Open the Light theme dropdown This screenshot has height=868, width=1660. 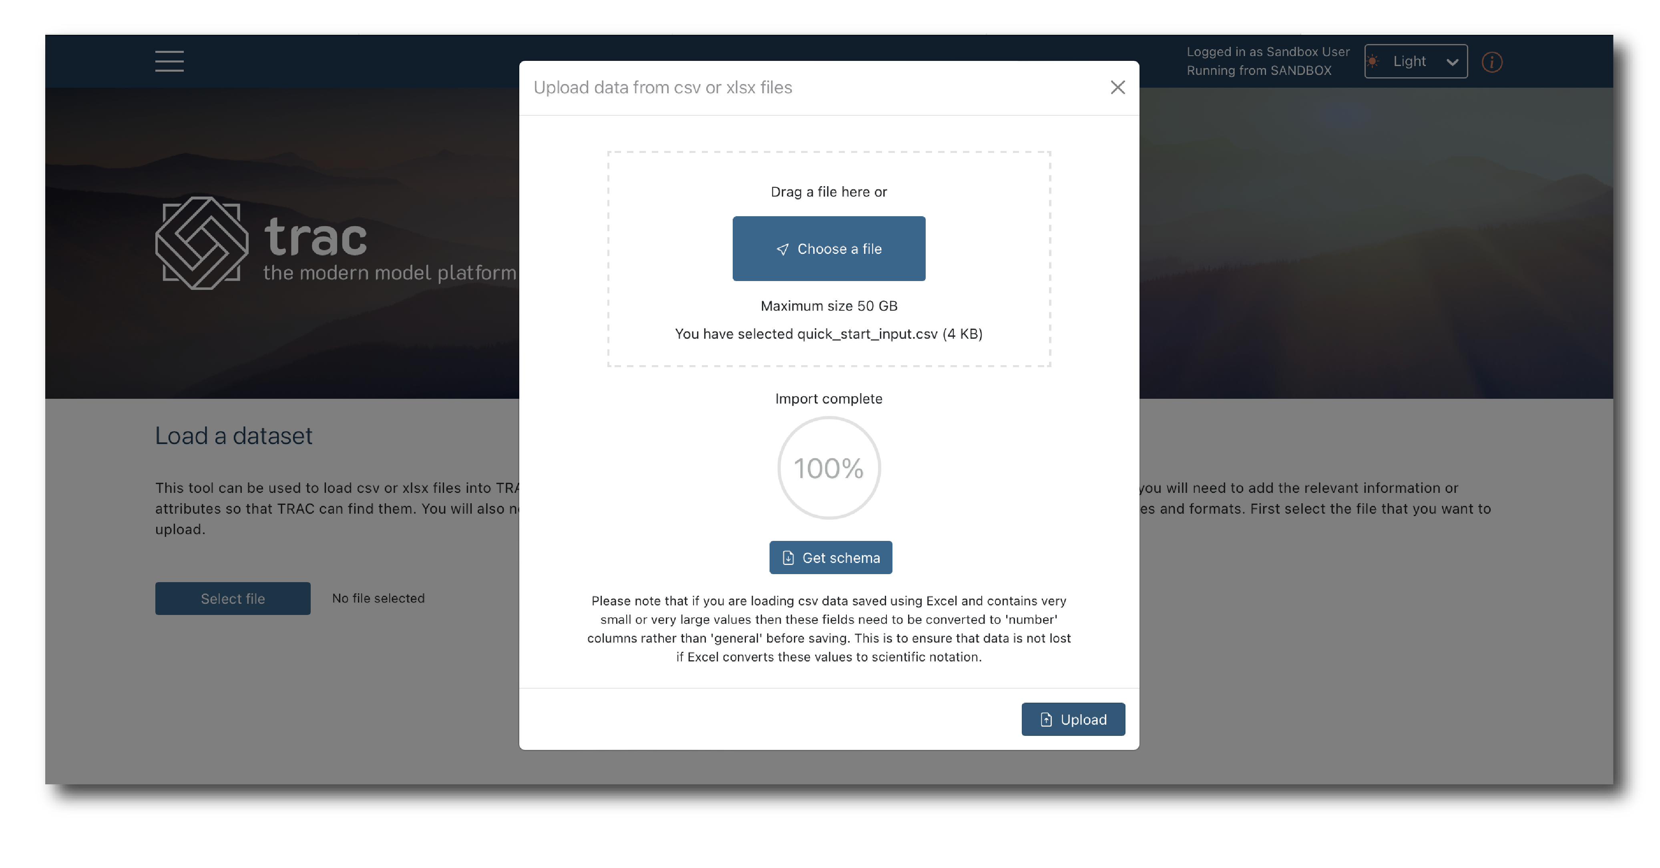pyautogui.click(x=1415, y=61)
